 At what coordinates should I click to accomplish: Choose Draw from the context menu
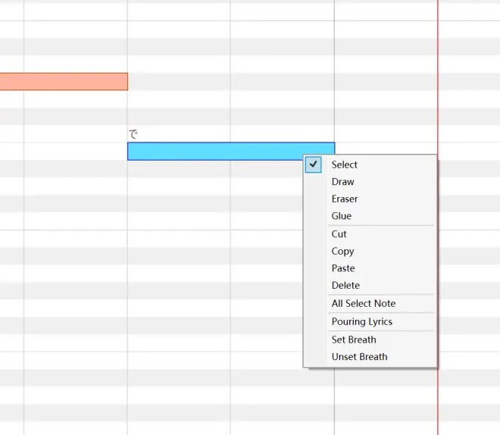pos(370,182)
